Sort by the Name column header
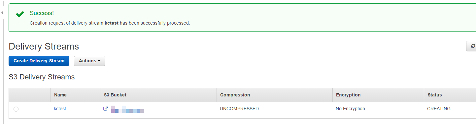The height and width of the screenshot is (124, 476). coord(60,95)
